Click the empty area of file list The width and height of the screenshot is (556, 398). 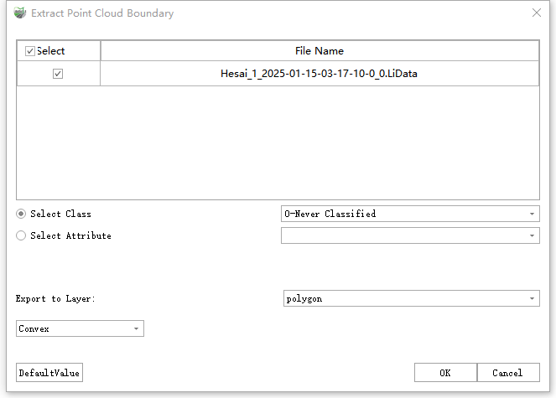pos(278,142)
